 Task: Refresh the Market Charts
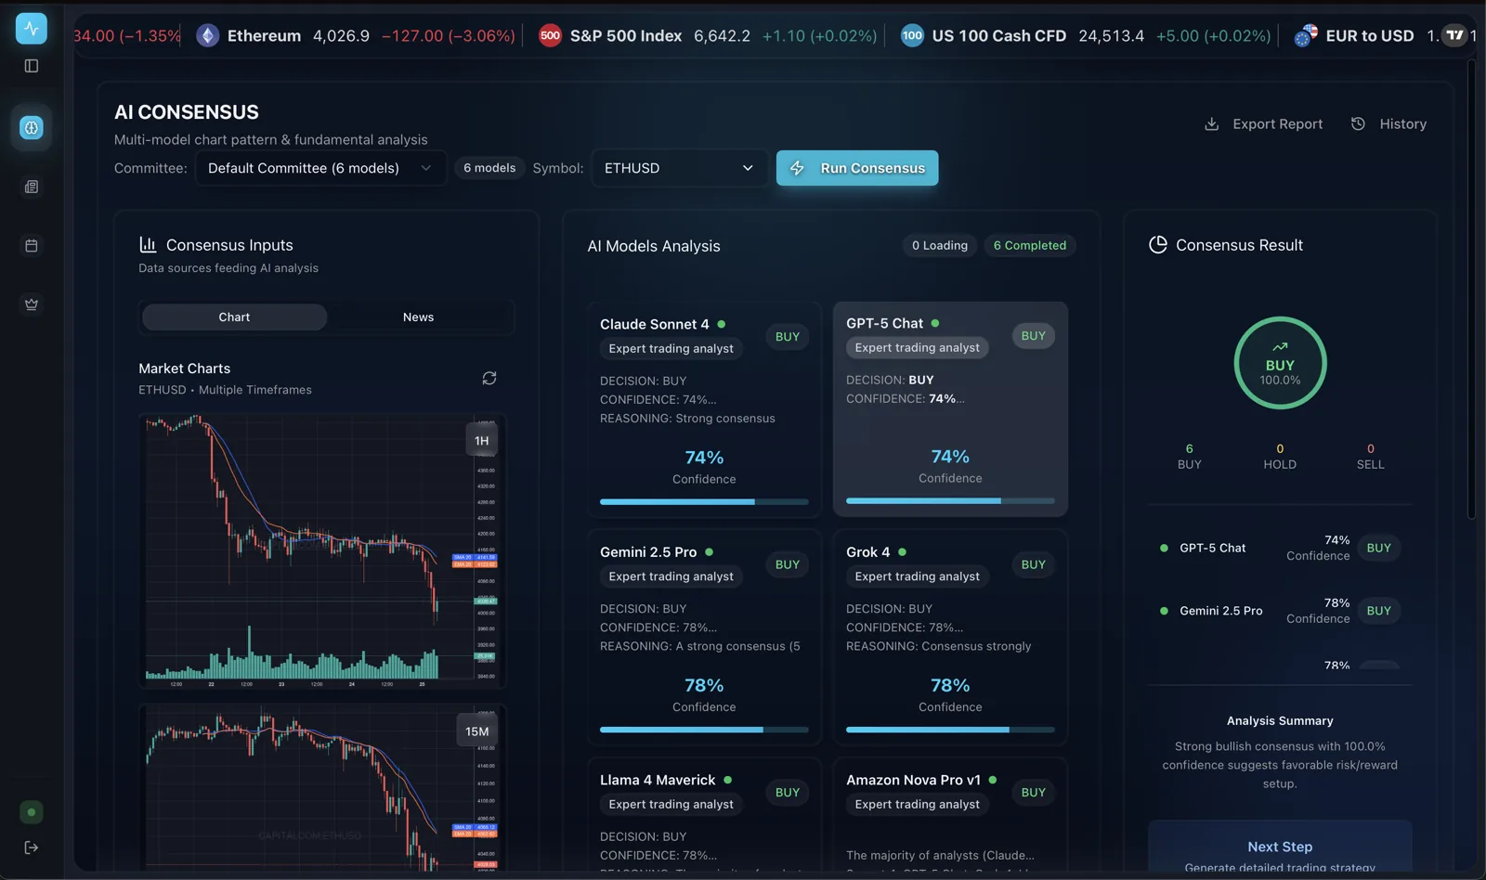coord(489,379)
